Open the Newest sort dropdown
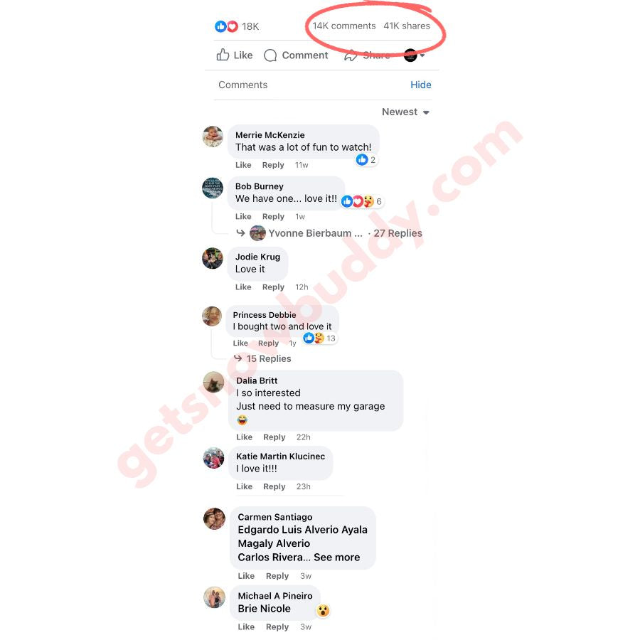640x640 pixels. tap(405, 112)
